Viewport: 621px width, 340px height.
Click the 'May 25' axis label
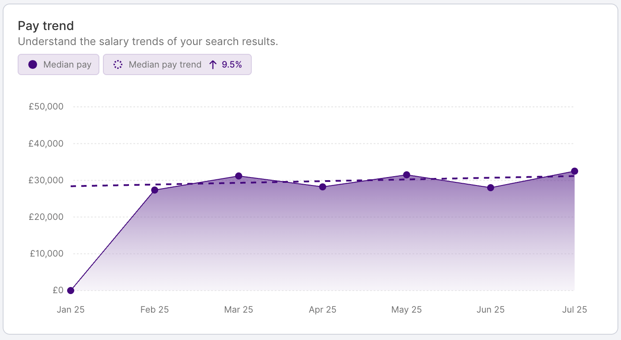(x=406, y=310)
